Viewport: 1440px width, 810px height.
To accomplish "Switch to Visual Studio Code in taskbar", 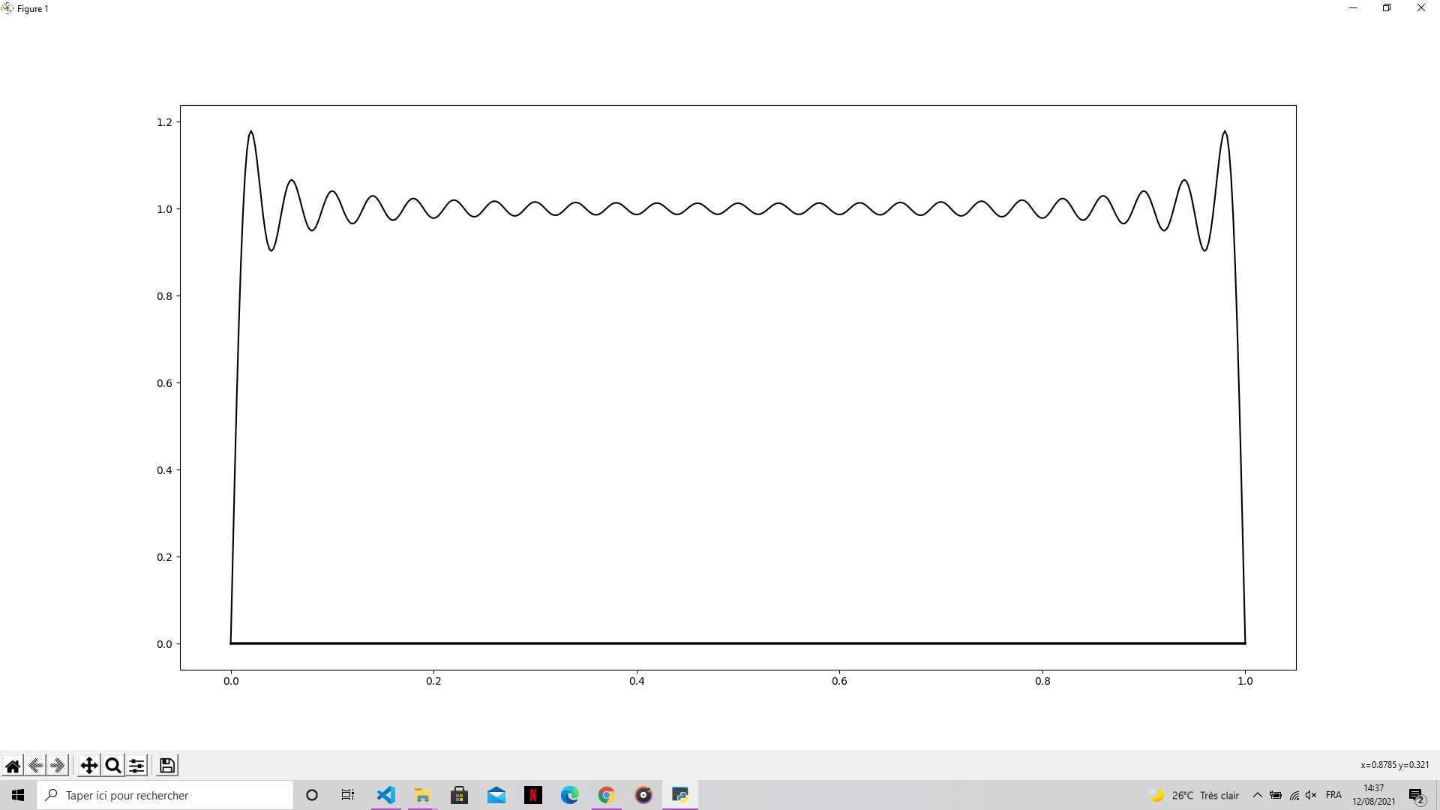I will point(385,795).
